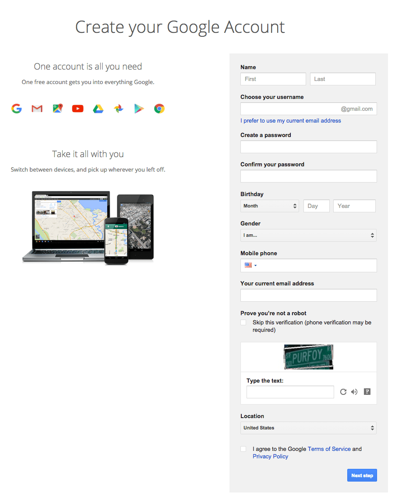
Task: Click the 'Create your Google Account' heading
Action: [x=180, y=27]
